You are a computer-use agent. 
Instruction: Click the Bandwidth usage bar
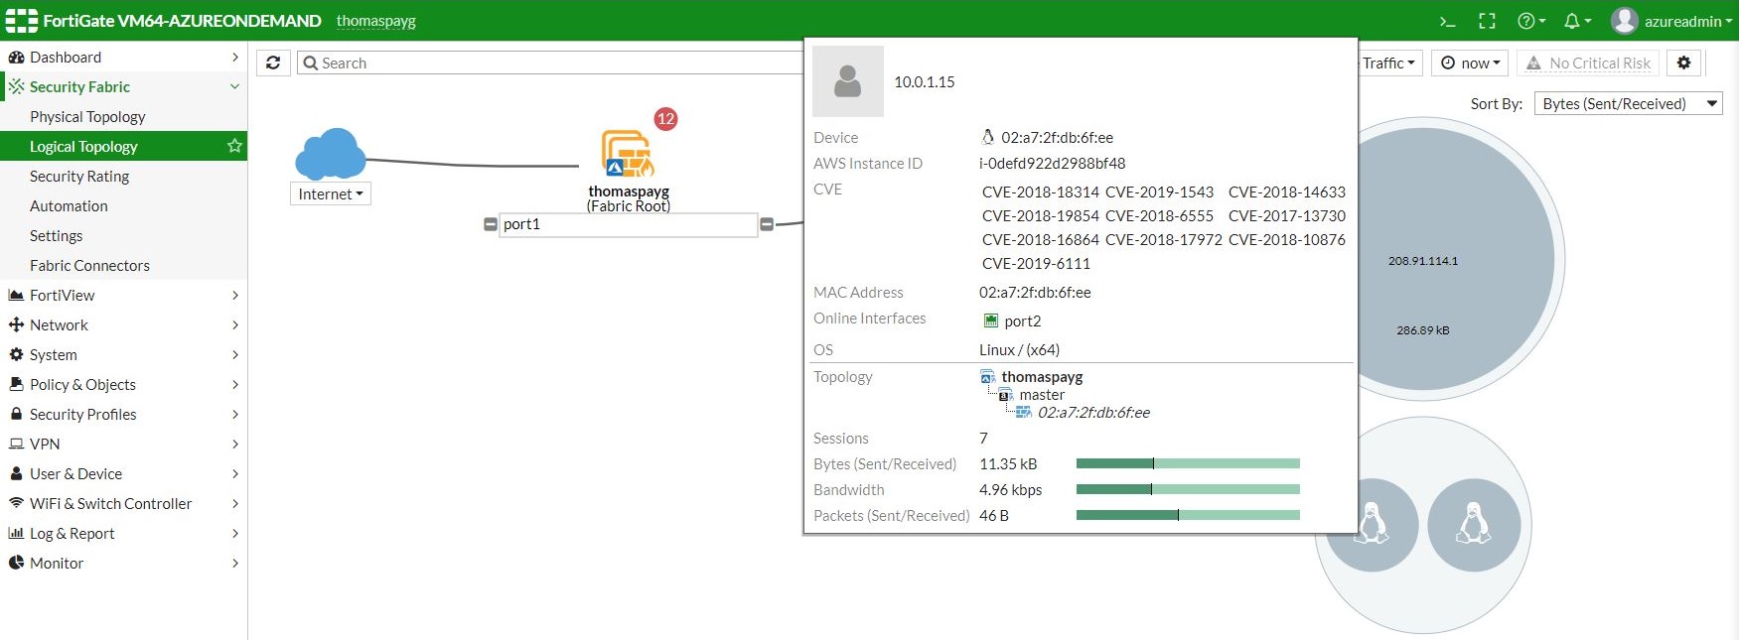click(1188, 489)
